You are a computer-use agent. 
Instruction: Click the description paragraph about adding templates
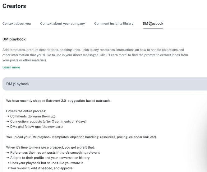pyautogui.click(x=95, y=55)
